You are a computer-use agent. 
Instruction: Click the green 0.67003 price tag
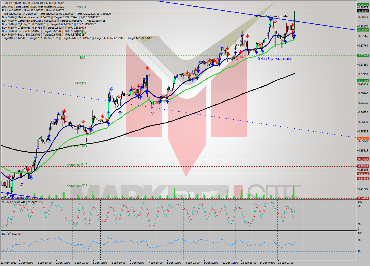pyautogui.click(x=363, y=81)
